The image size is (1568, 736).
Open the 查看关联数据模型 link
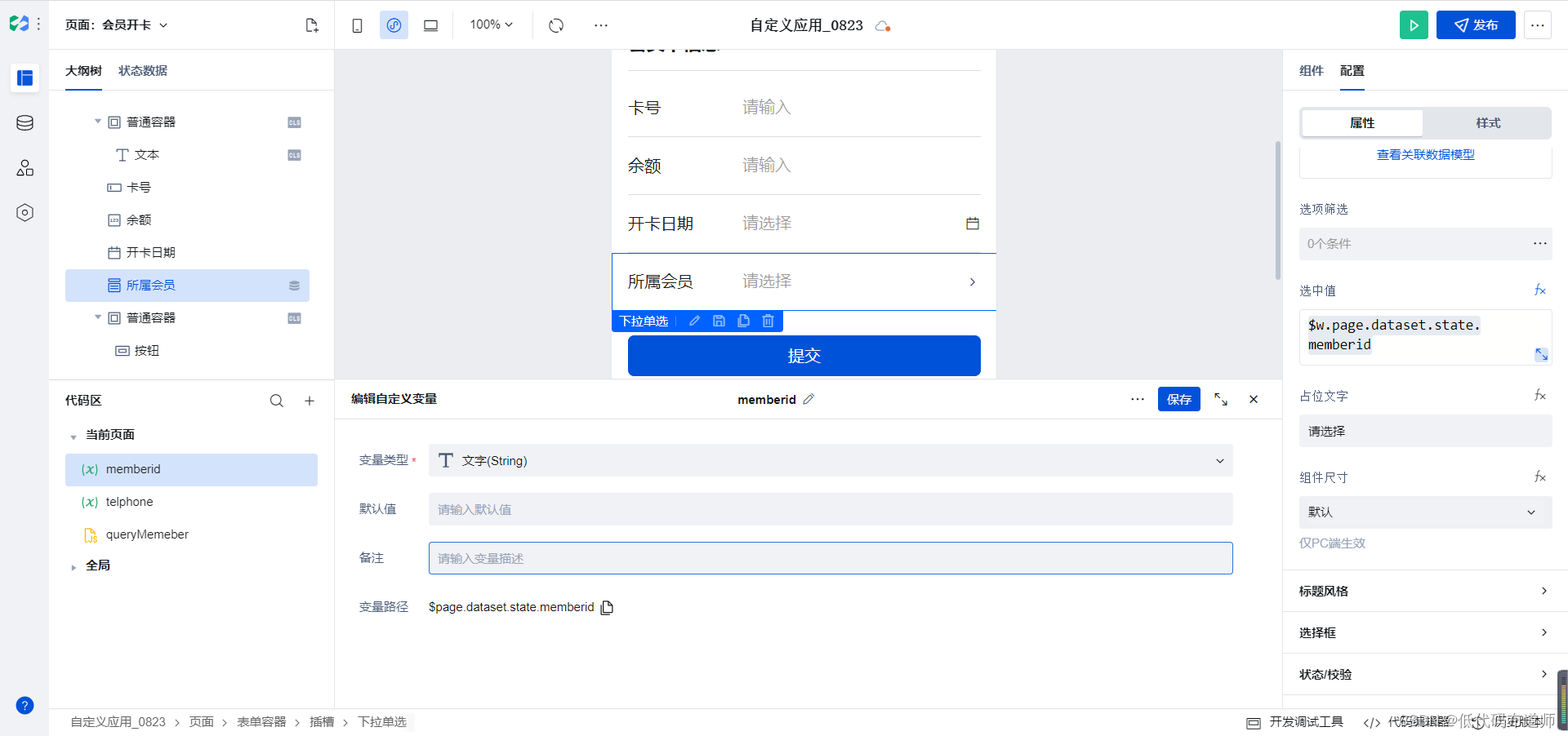(1425, 154)
